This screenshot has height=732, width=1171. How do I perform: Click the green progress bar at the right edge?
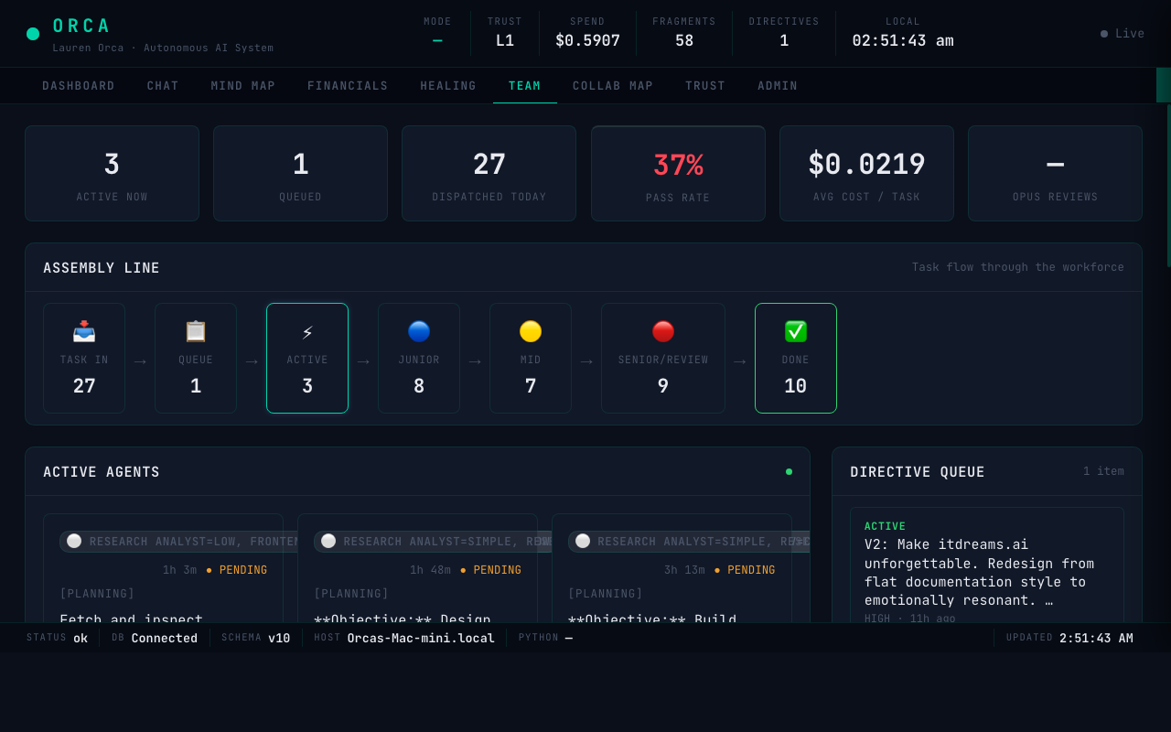tap(1166, 85)
